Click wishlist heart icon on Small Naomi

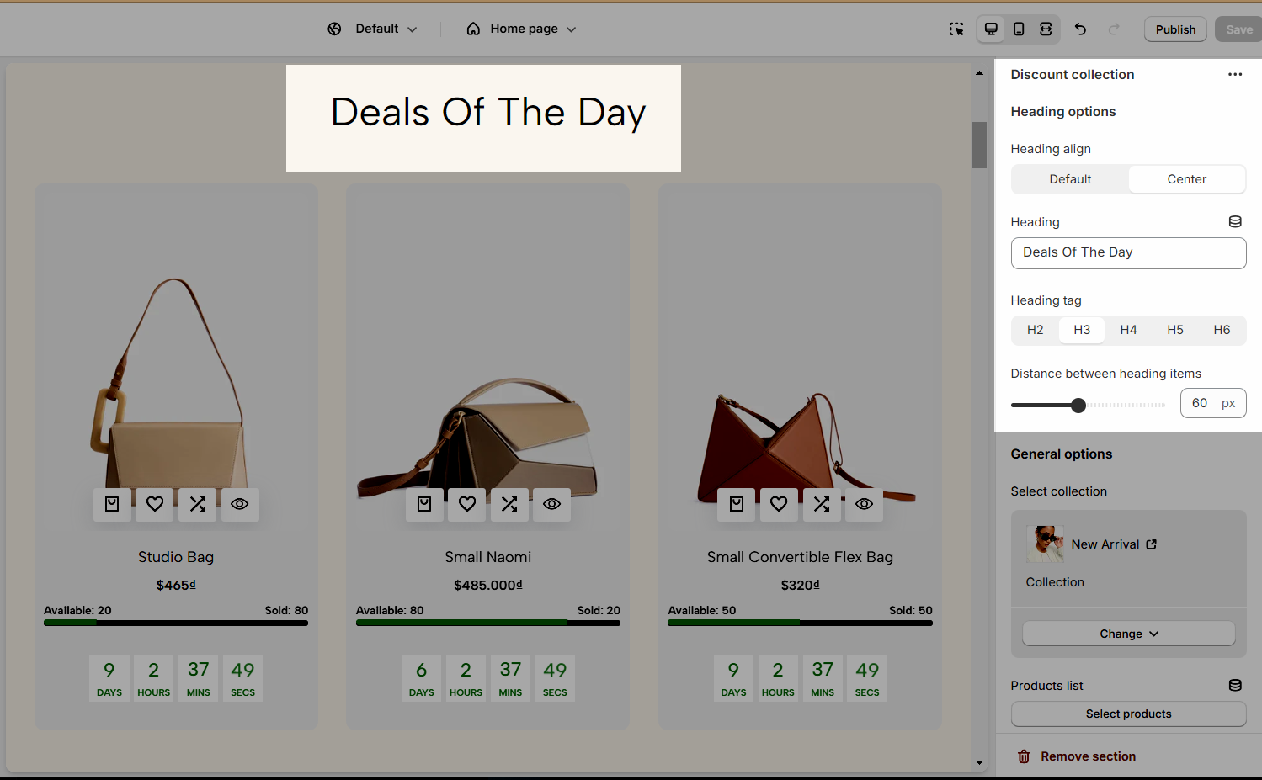467,504
